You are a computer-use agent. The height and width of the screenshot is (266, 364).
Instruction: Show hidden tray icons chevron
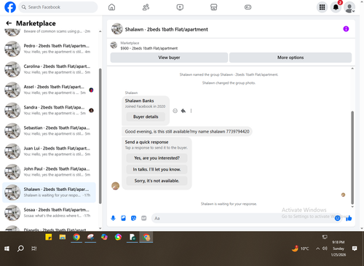[317, 249]
